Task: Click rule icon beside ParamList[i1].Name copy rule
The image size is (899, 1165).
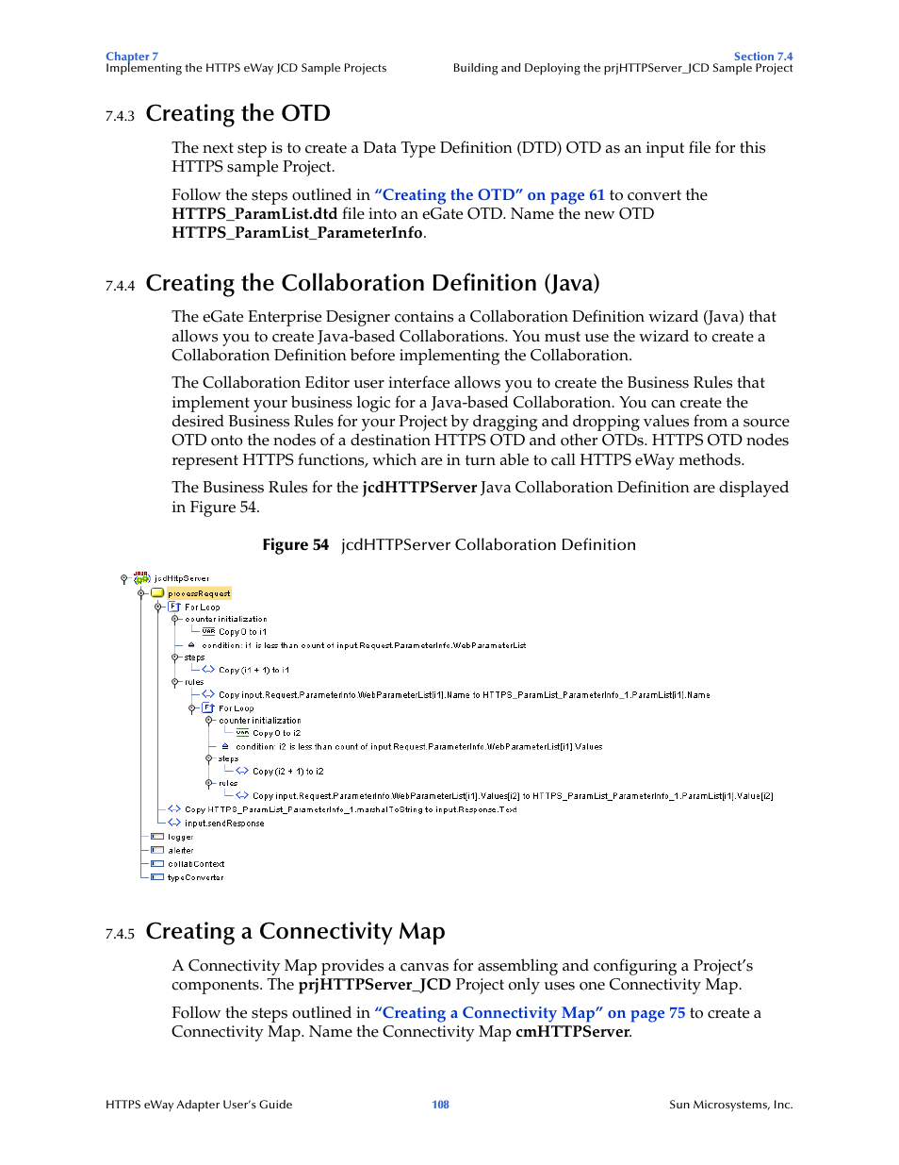Action: pyautogui.click(x=208, y=694)
